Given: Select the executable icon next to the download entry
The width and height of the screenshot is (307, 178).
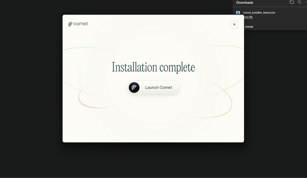Looking at the screenshot, I should (238, 12).
